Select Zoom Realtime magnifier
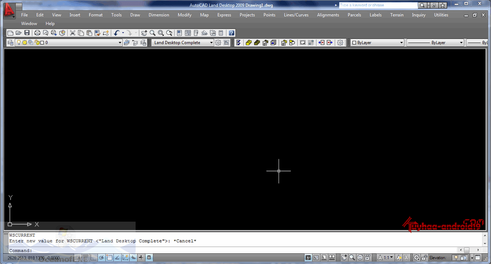 click(152, 33)
